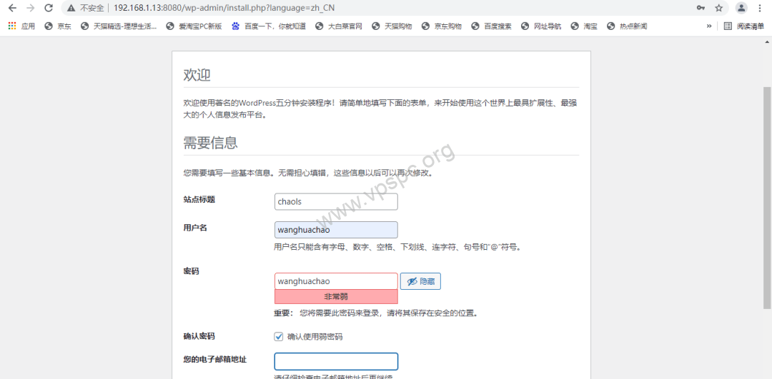
Task: Click the page's vertical scrollbar thumb
Action: (767, 198)
